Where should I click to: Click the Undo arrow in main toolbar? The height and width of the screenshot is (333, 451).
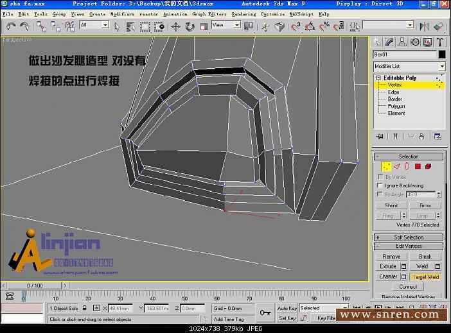click(x=11, y=26)
